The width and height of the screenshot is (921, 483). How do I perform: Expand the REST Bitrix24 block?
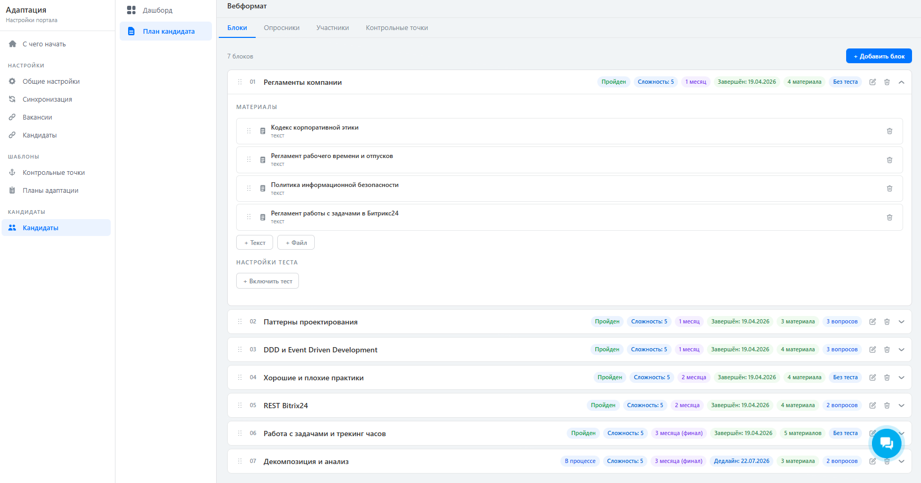tap(901, 406)
